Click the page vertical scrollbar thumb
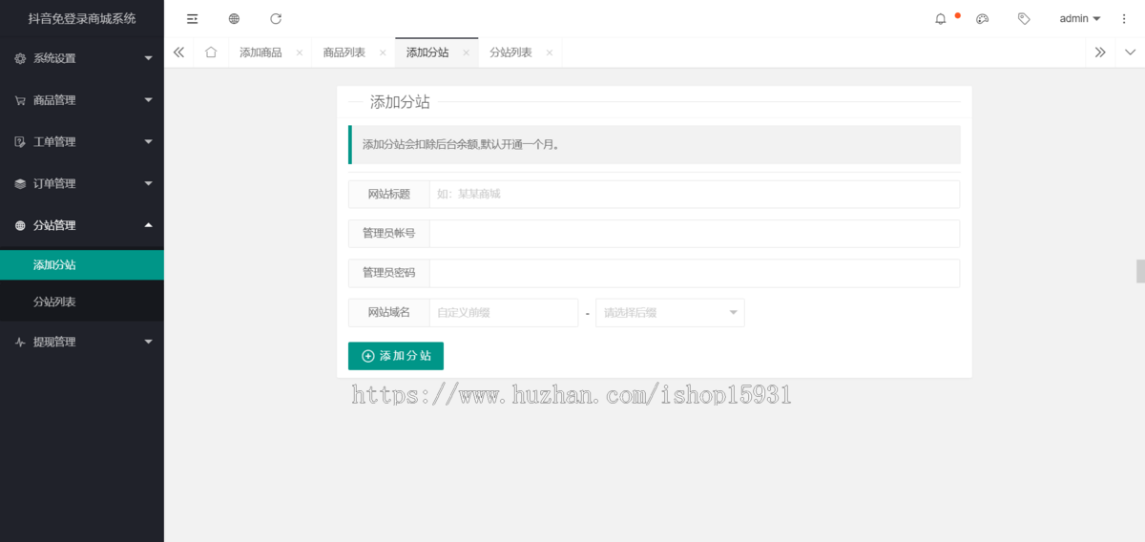The height and width of the screenshot is (542, 1145). click(1140, 271)
